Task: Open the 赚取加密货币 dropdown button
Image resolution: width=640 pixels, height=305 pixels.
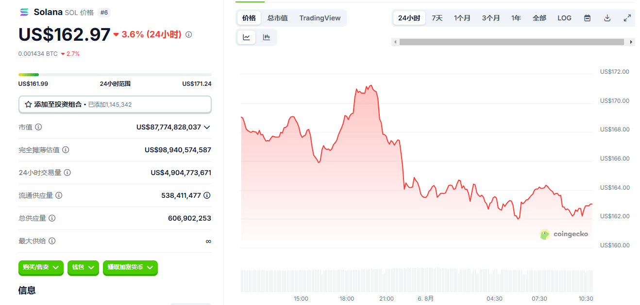Action: pyautogui.click(x=130, y=268)
